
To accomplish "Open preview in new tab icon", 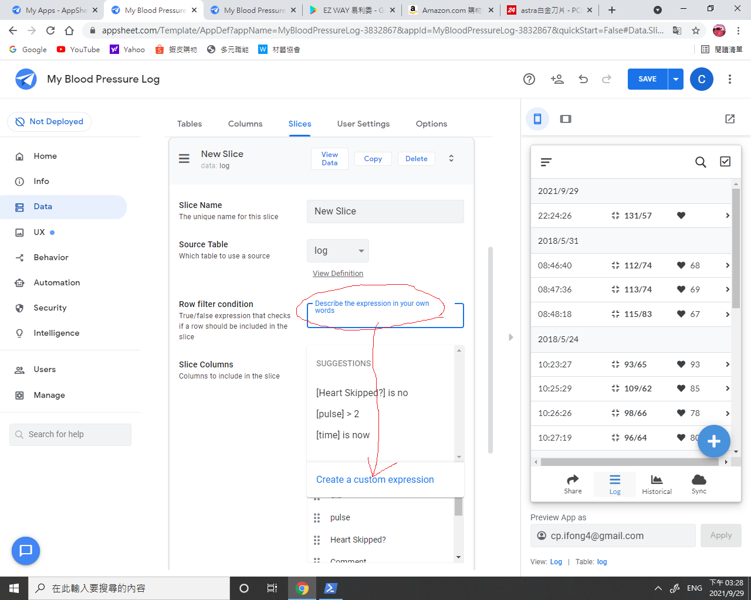I will tap(730, 119).
